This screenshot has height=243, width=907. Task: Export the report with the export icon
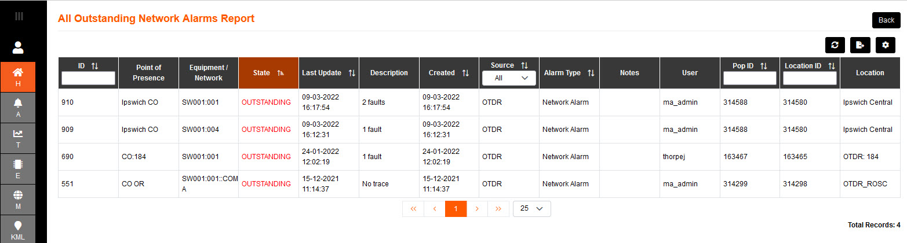point(860,45)
